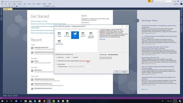This screenshot has width=183, height=103.
Task: Open the View menu
Action: (9, 4)
